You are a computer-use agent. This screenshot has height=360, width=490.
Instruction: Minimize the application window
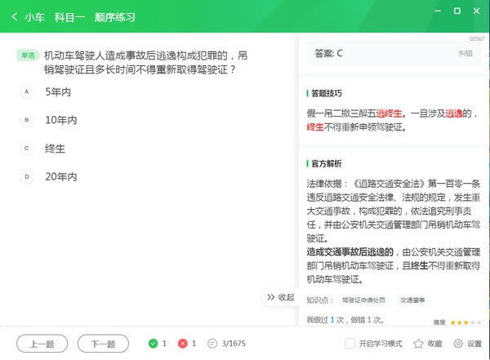click(x=438, y=11)
